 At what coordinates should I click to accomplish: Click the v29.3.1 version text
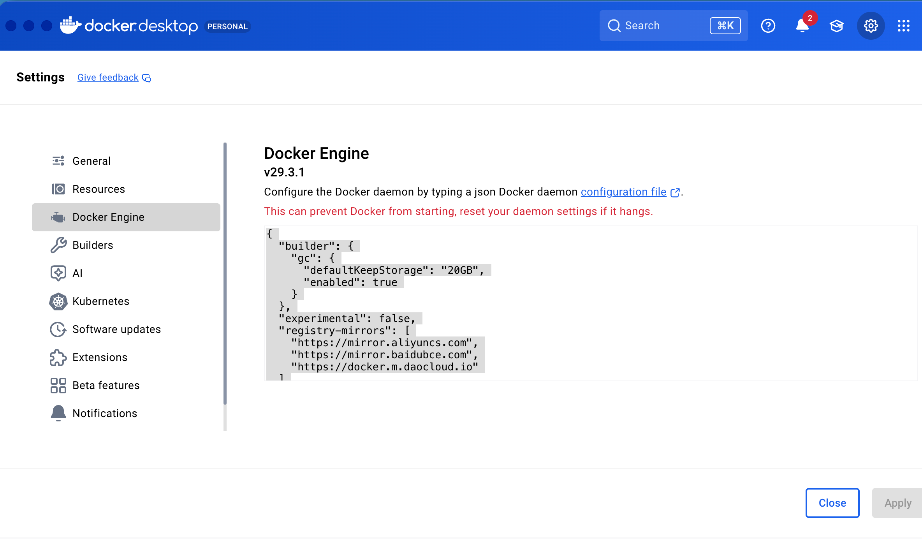coord(284,172)
